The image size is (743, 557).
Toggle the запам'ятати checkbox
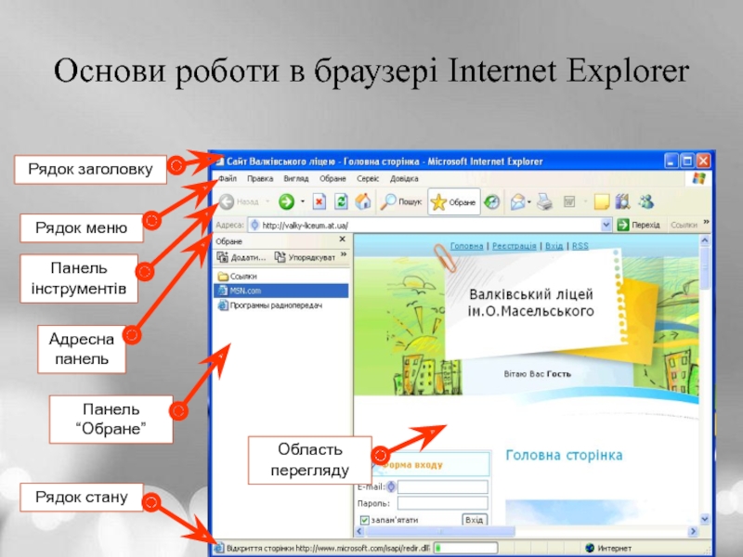pos(364,520)
